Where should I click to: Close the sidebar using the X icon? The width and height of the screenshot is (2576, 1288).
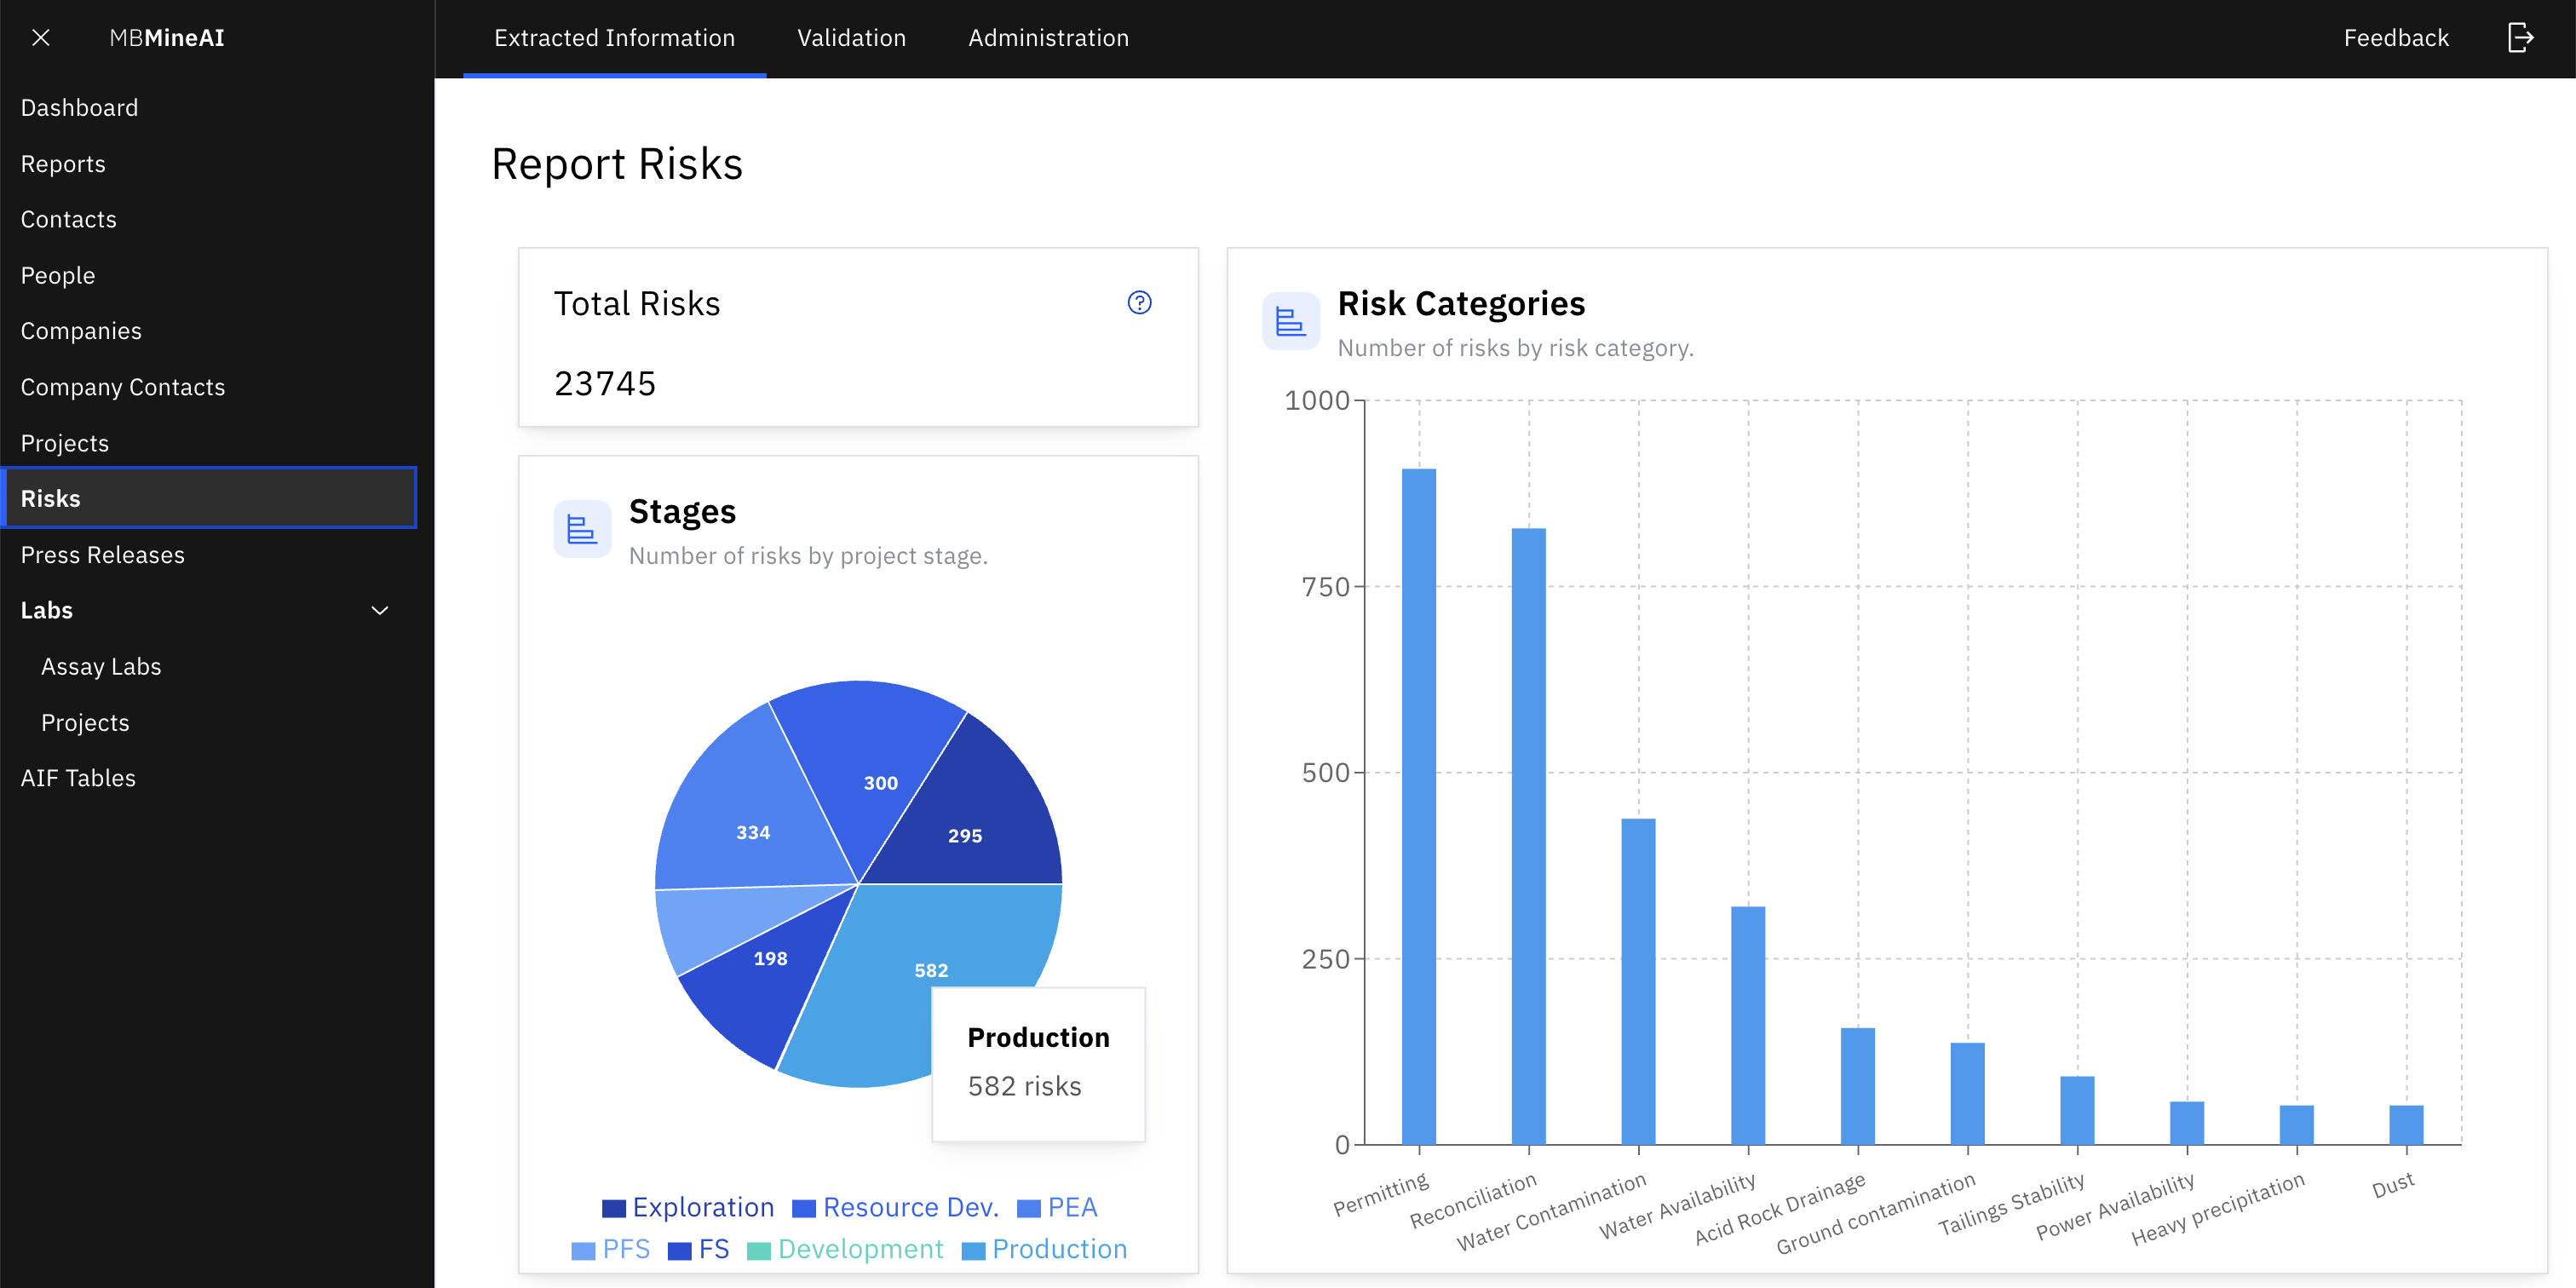click(x=40, y=37)
